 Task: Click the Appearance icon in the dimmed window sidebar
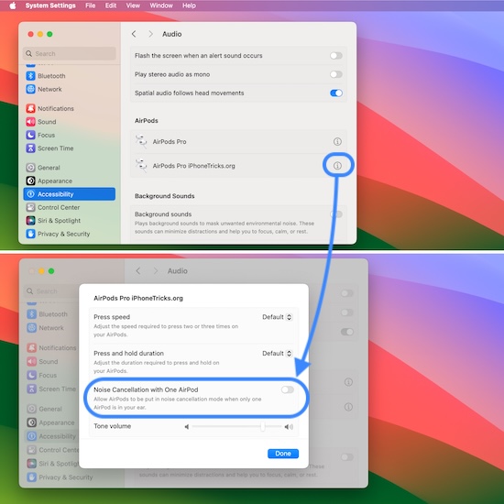click(31, 422)
